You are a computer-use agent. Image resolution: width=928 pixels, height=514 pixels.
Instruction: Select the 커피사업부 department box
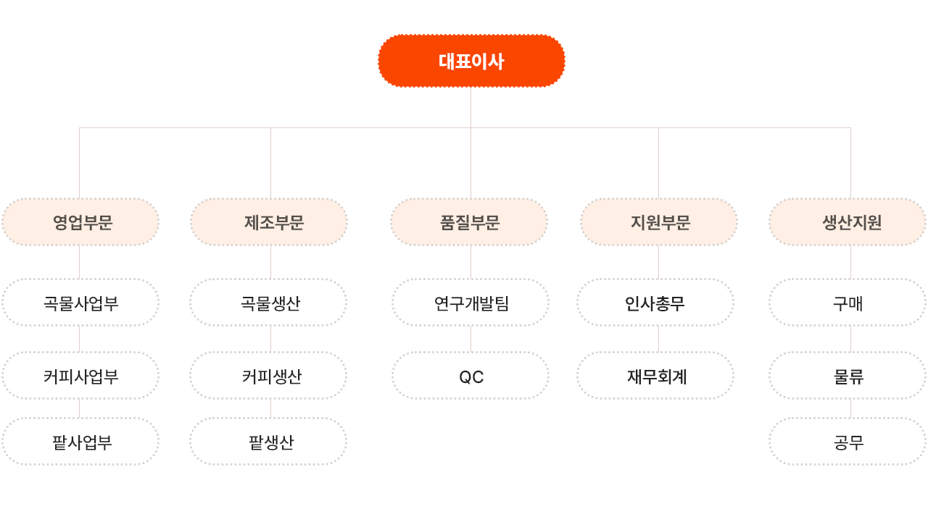[x=80, y=376]
